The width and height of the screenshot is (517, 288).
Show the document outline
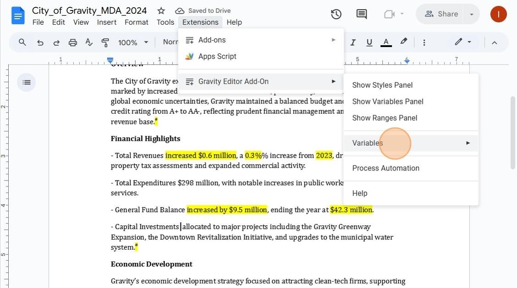pos(27,82)
